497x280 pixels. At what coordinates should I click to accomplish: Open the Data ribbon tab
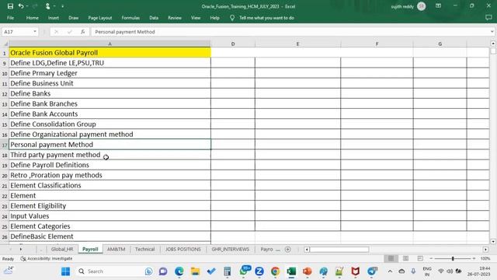(x=154, y=18)
